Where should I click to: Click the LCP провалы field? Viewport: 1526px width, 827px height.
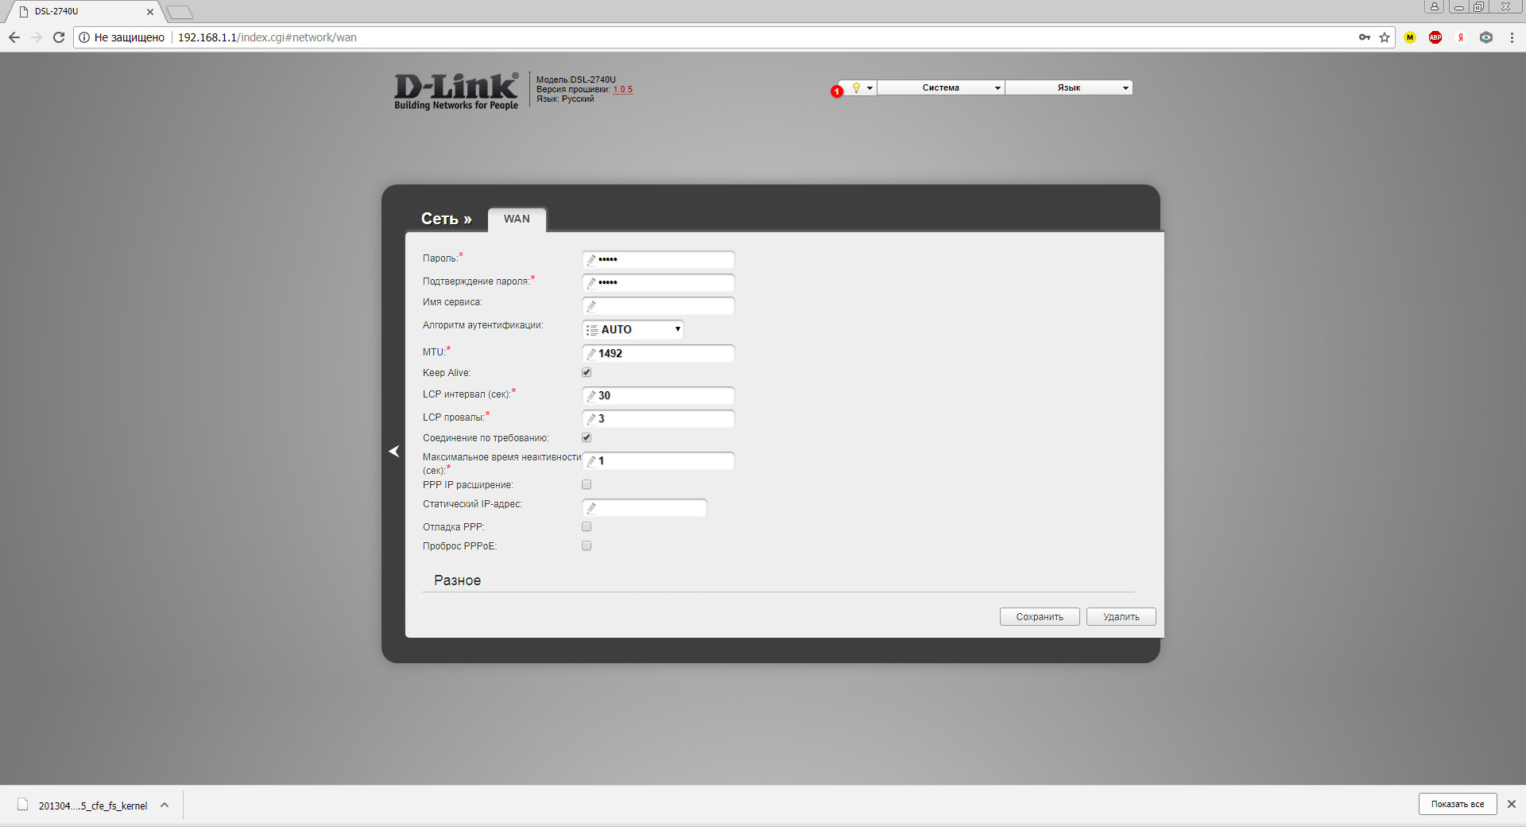658,418
